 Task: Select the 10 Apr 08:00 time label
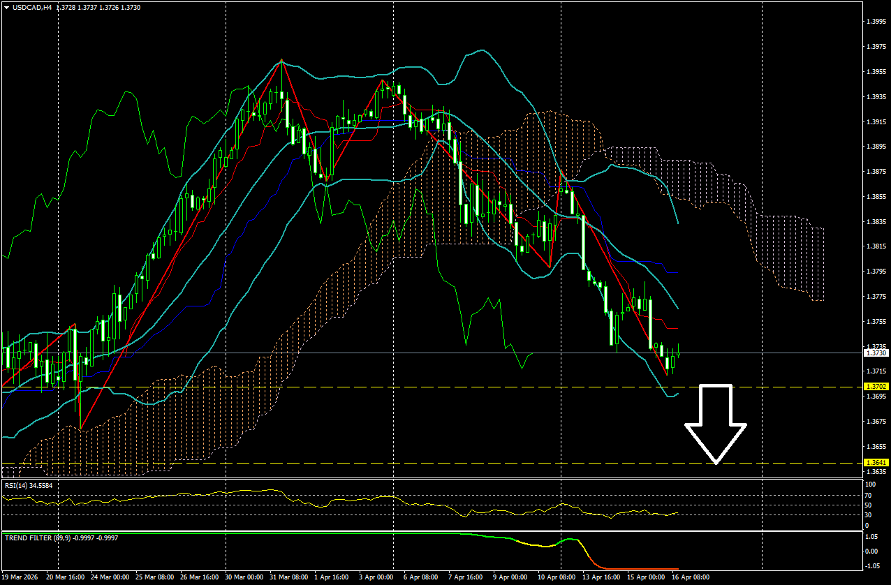[x=555, y=578]
